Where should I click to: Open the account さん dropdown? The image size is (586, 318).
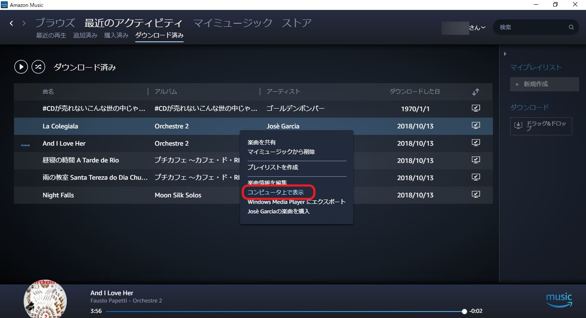click(x=477, y=28)
